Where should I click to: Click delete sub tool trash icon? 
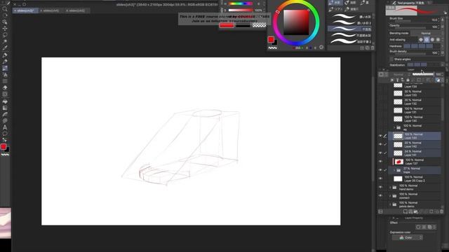pyautogui.click(x=373, y=48)
